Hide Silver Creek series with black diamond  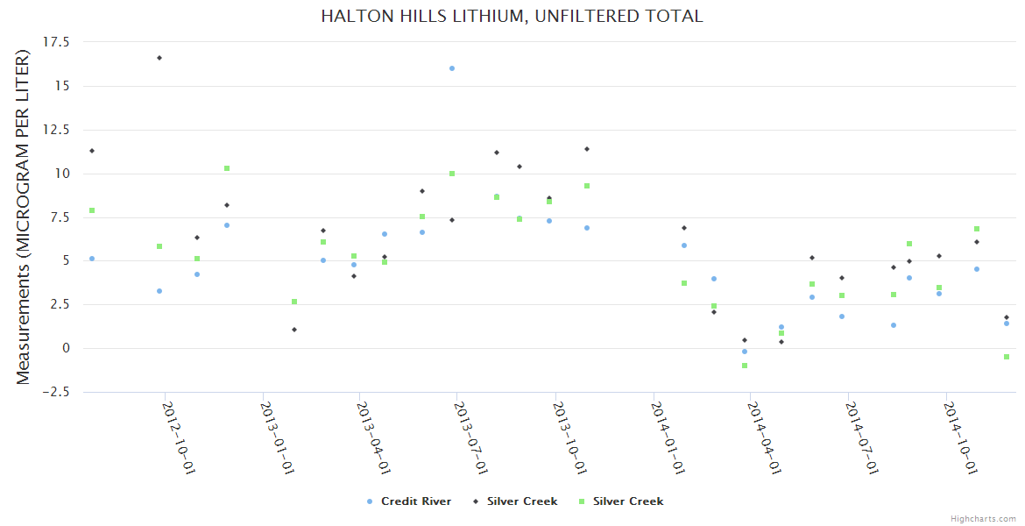click(522, 501)
